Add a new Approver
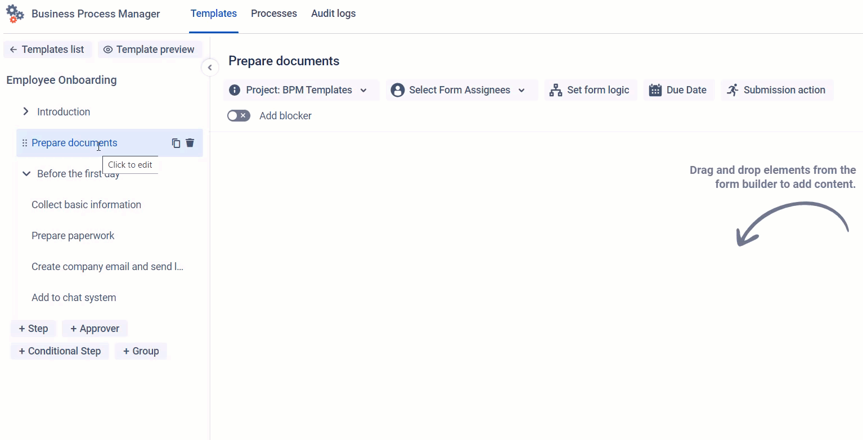This screenshot has height=440, width=863. (x=95, y=329)
